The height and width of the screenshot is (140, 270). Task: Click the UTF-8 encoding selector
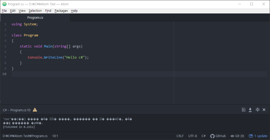tap(192, 136)
